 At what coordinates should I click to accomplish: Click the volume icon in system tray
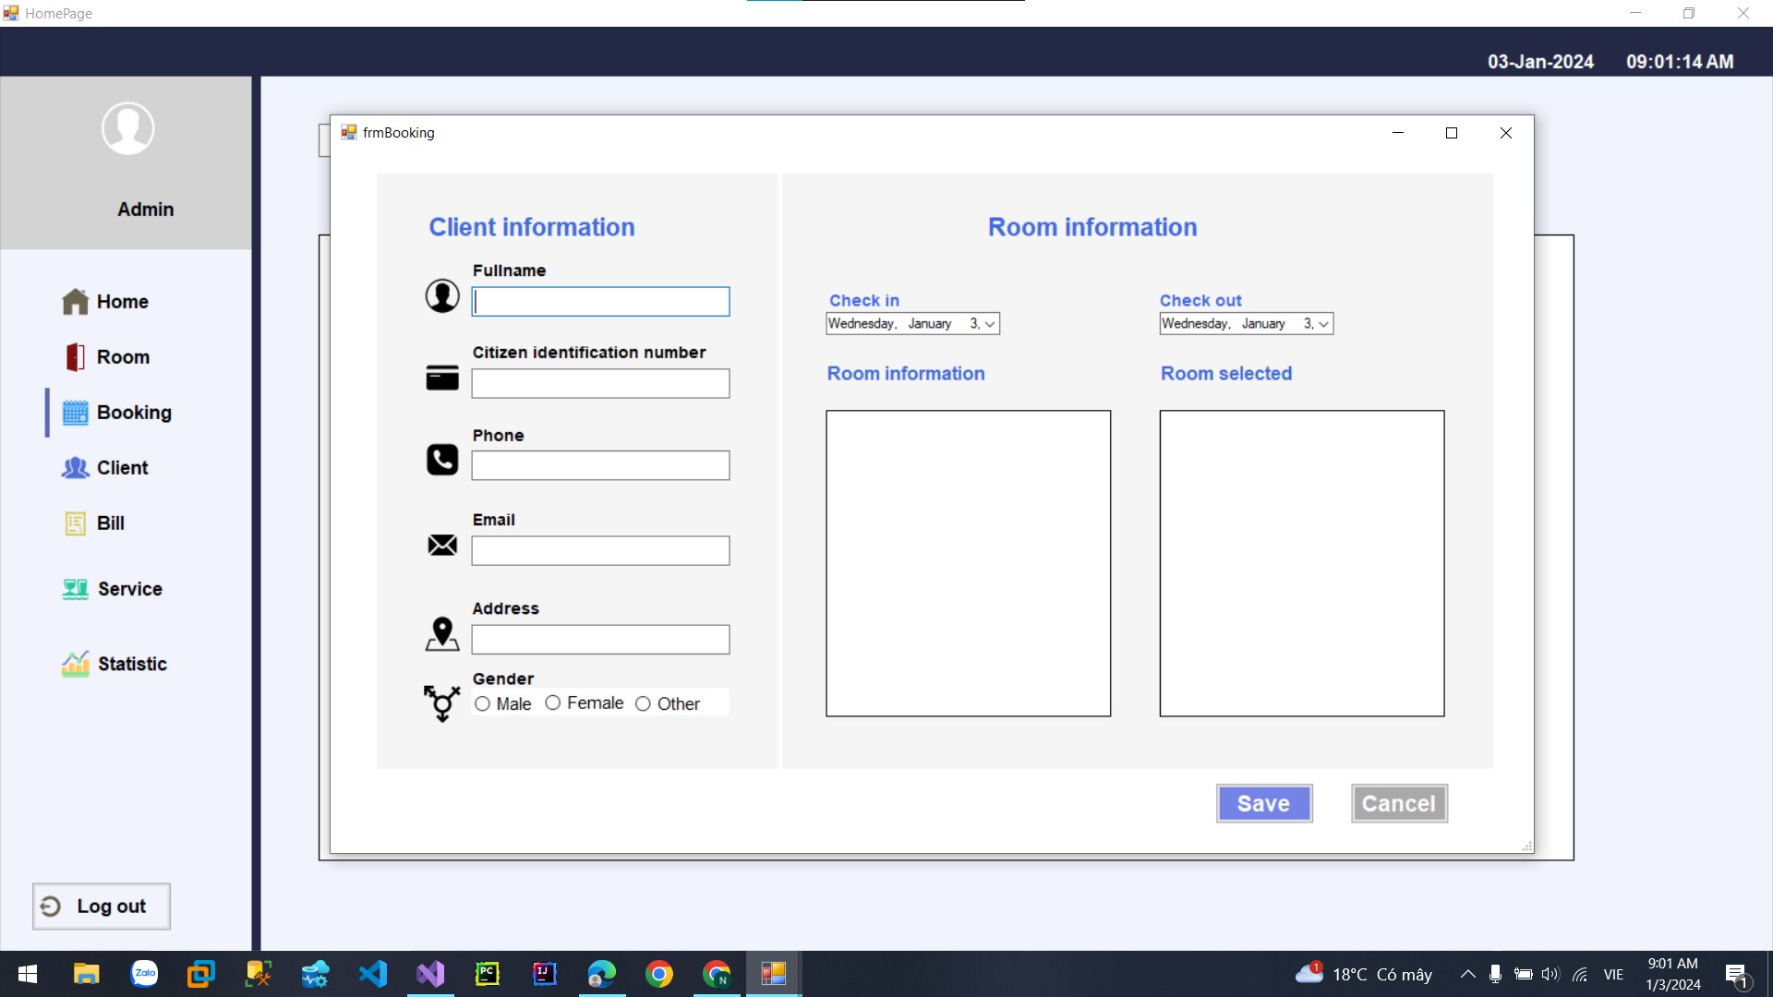tap(1549, 973)
